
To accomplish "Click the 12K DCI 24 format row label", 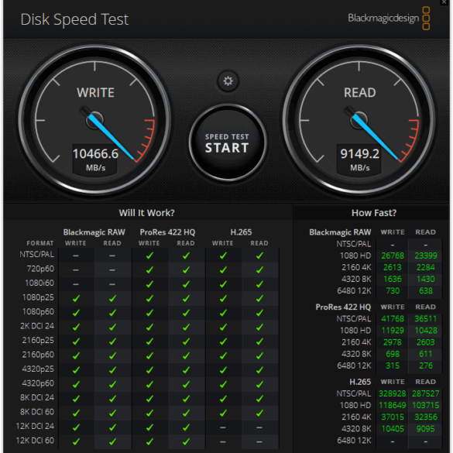I will coord(35,426).
